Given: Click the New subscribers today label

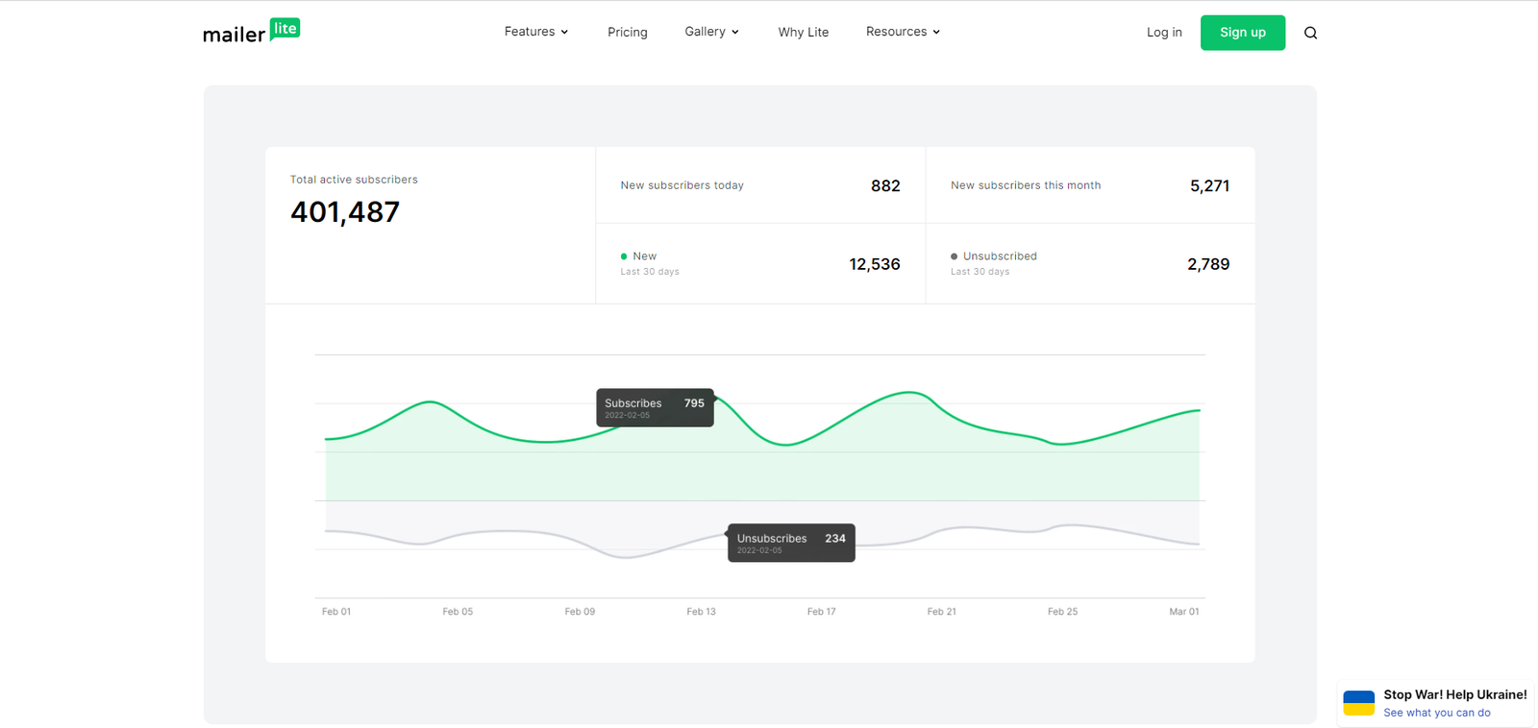Looking at the screenshot, I should pos(682,185).
